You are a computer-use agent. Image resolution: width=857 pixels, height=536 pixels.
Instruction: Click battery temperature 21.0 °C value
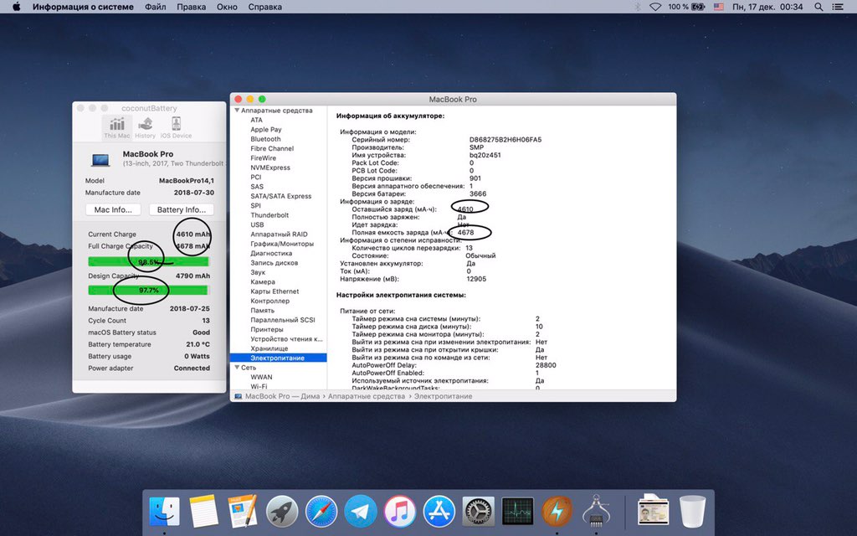click(x=198, y=344)
